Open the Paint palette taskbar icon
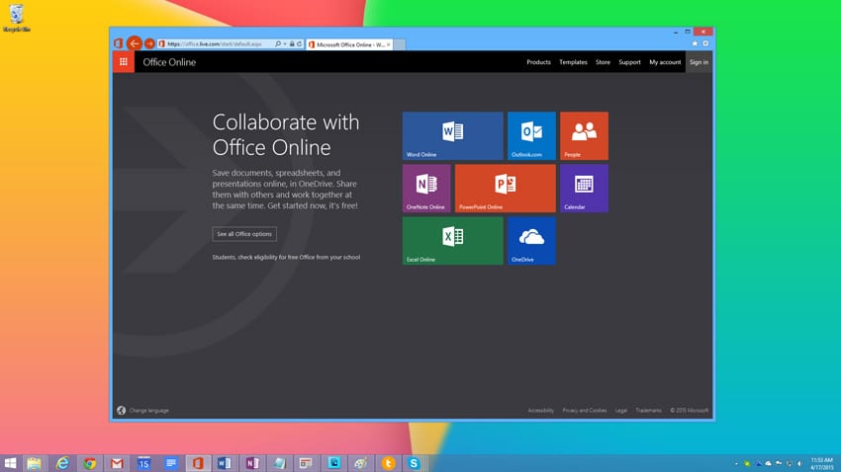This screenshot has height=472, width=841. 360,463
